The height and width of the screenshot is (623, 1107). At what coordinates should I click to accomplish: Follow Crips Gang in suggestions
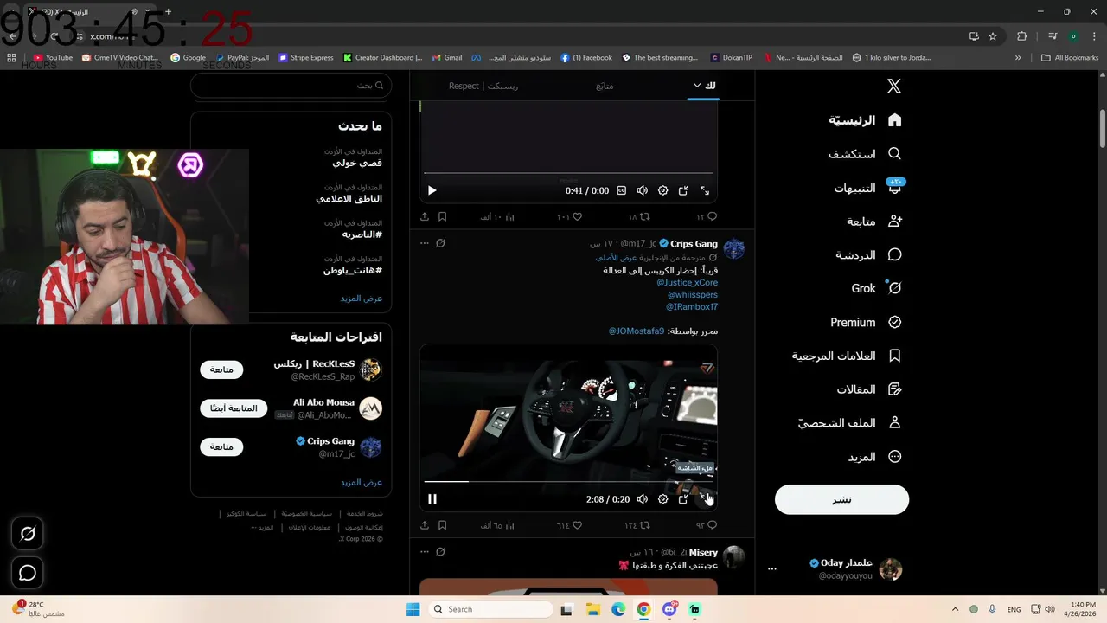tap(221, 446)
